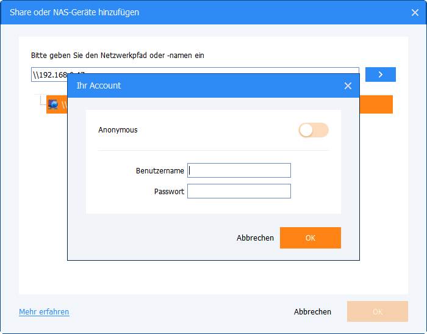The width and height of the screenshot is (427, 334).
Task: Focus the Passwort input field
Action: tap(239, 192)
